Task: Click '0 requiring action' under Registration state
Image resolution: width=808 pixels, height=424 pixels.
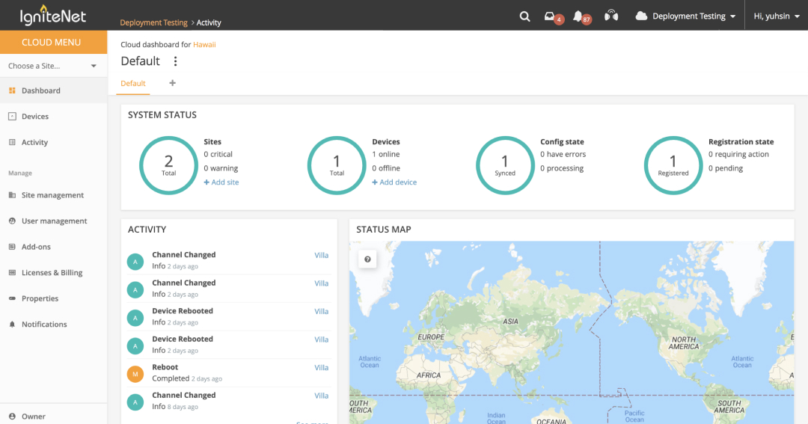Action: [738, 154]
